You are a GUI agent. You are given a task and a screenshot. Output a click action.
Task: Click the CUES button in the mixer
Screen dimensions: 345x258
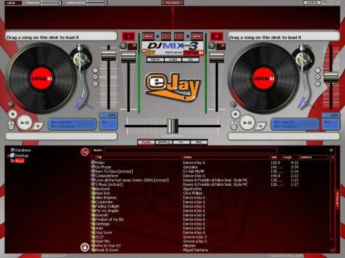(172, 60)
